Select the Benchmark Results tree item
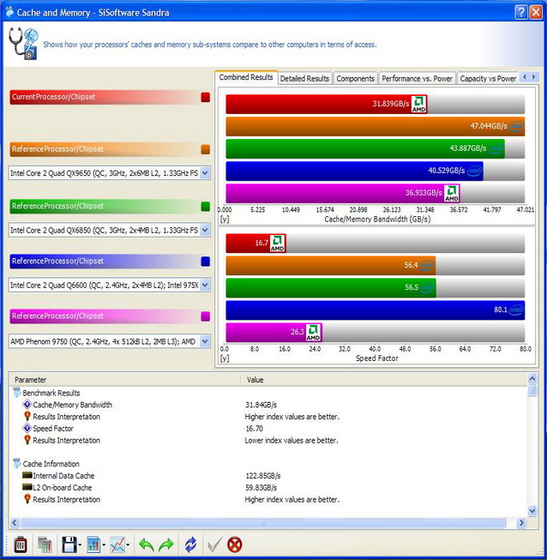 (x=51, y=393)
